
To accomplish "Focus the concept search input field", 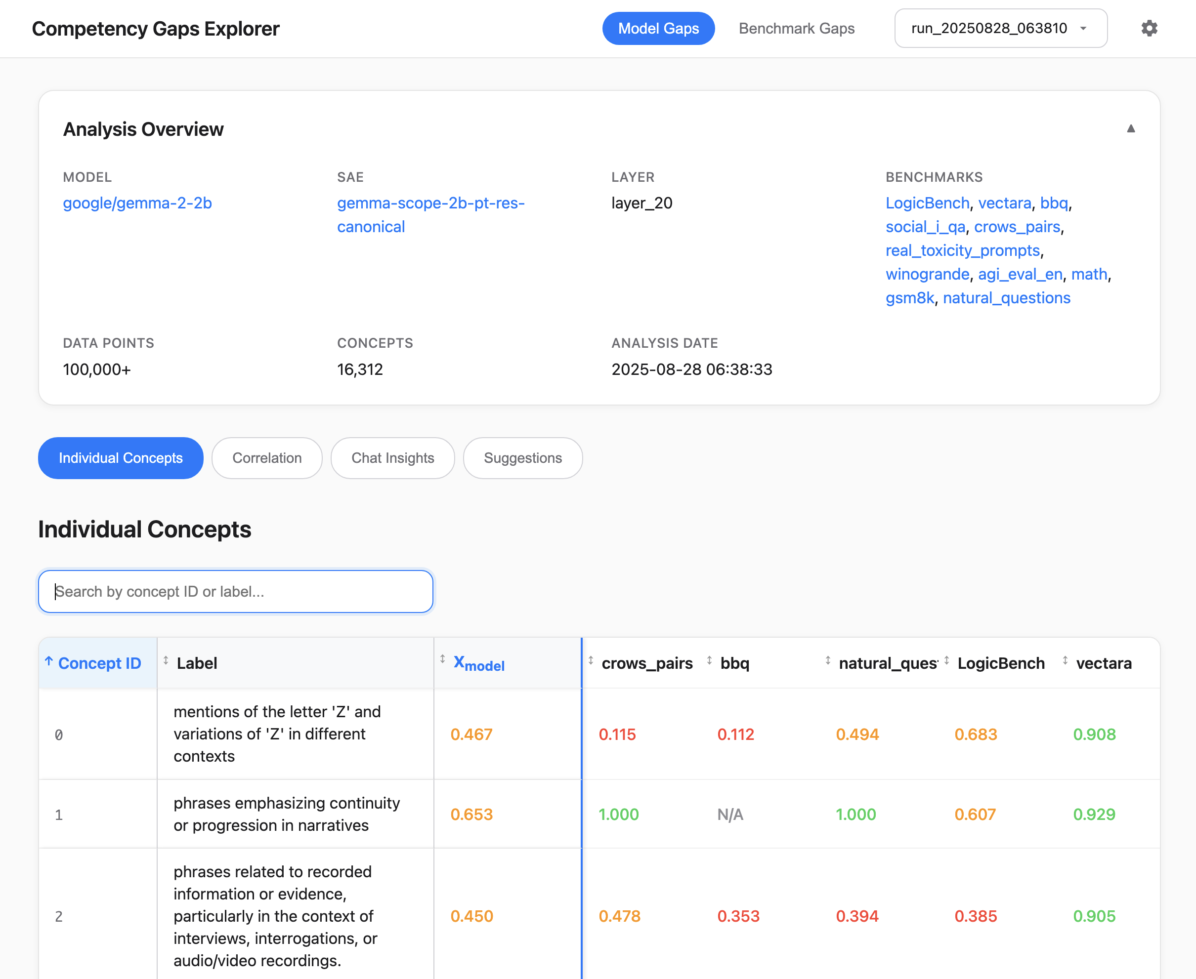I will [236, 591].
